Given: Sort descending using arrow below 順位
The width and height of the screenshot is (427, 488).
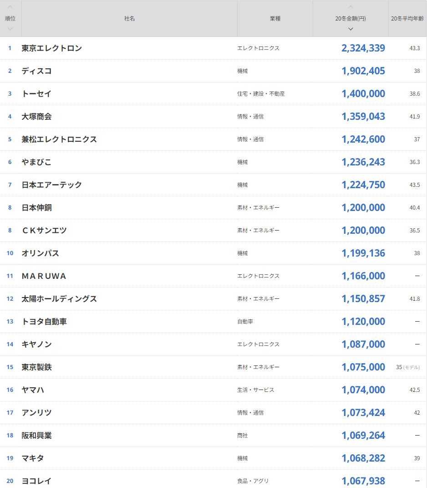Looking at the screenshot, I should pos(10,29).
